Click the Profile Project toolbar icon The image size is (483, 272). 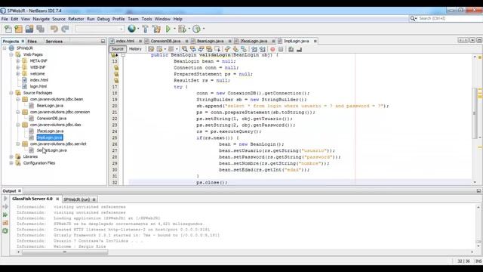196,29
